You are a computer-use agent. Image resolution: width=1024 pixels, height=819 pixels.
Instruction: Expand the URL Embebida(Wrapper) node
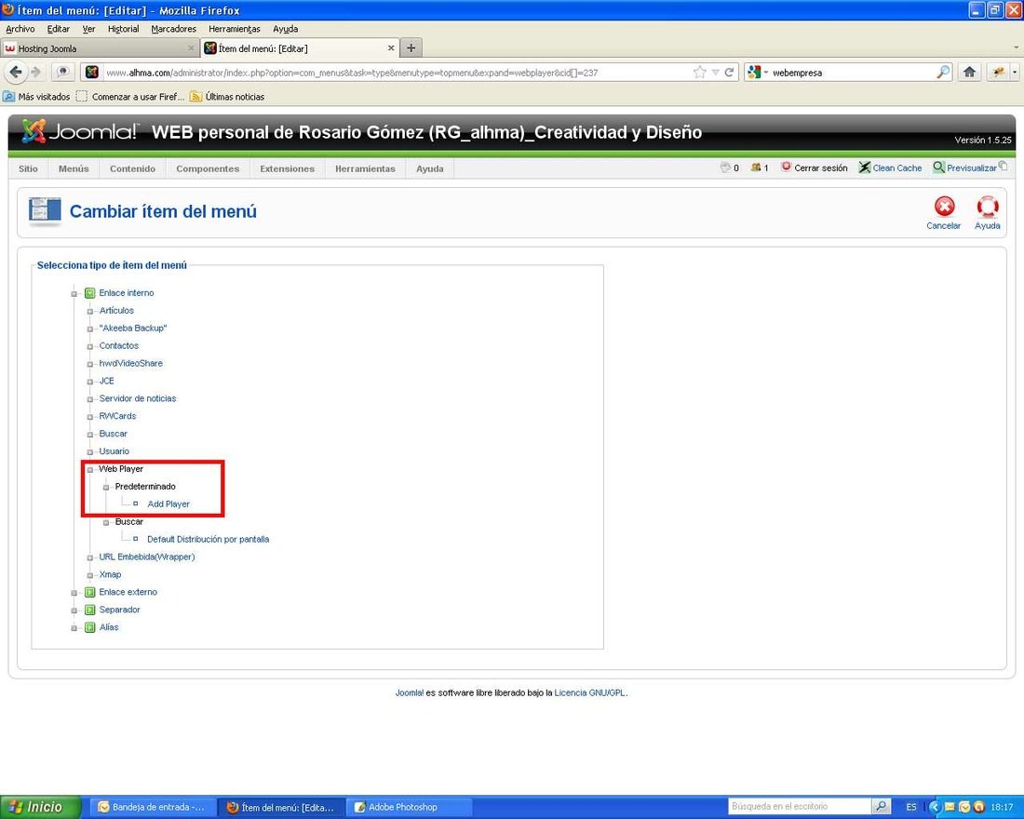(90, 557)
